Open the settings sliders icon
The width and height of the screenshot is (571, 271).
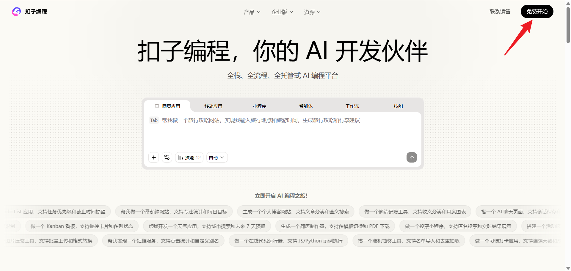[167, 157]
